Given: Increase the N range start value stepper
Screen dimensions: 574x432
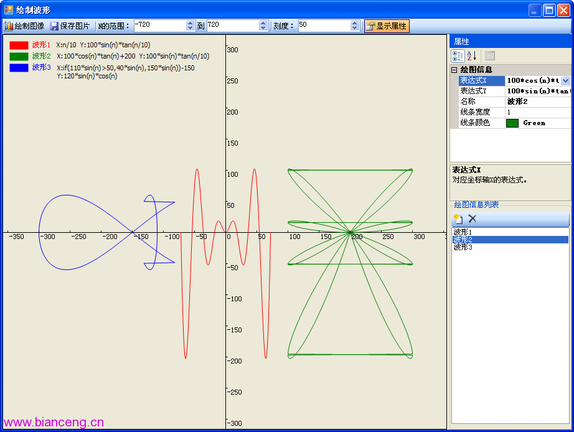Looking at the screenshot, I should (x=190, y=23).
